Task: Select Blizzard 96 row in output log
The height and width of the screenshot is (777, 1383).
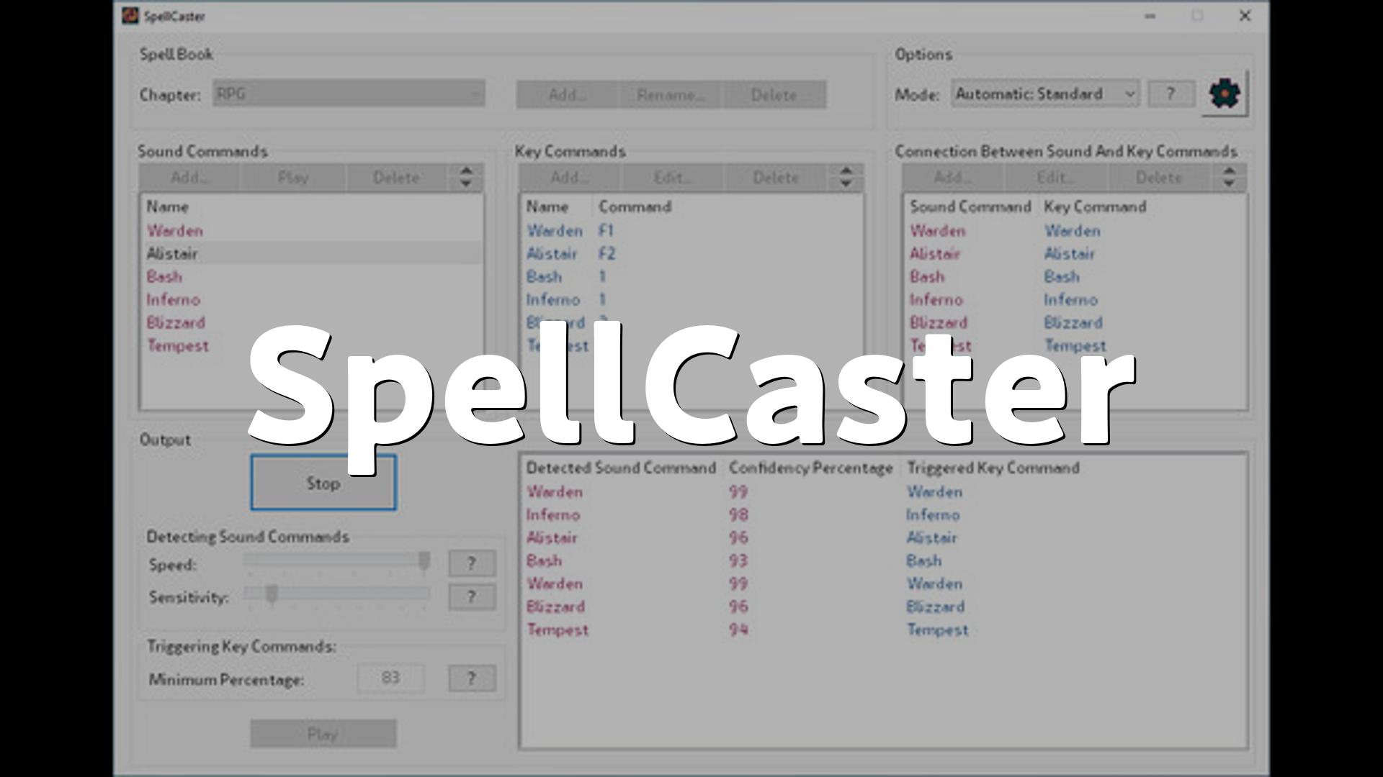Action: click(883, 607)
